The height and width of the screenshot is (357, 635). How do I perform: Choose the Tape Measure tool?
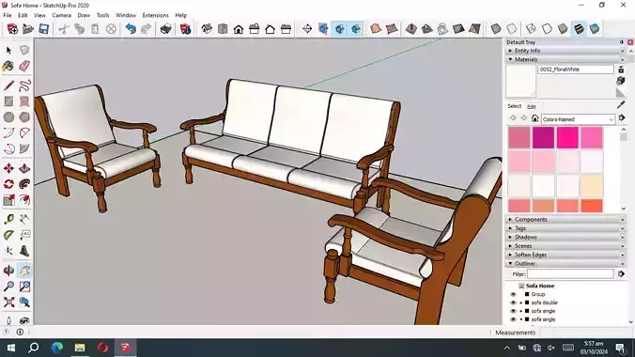8,219
